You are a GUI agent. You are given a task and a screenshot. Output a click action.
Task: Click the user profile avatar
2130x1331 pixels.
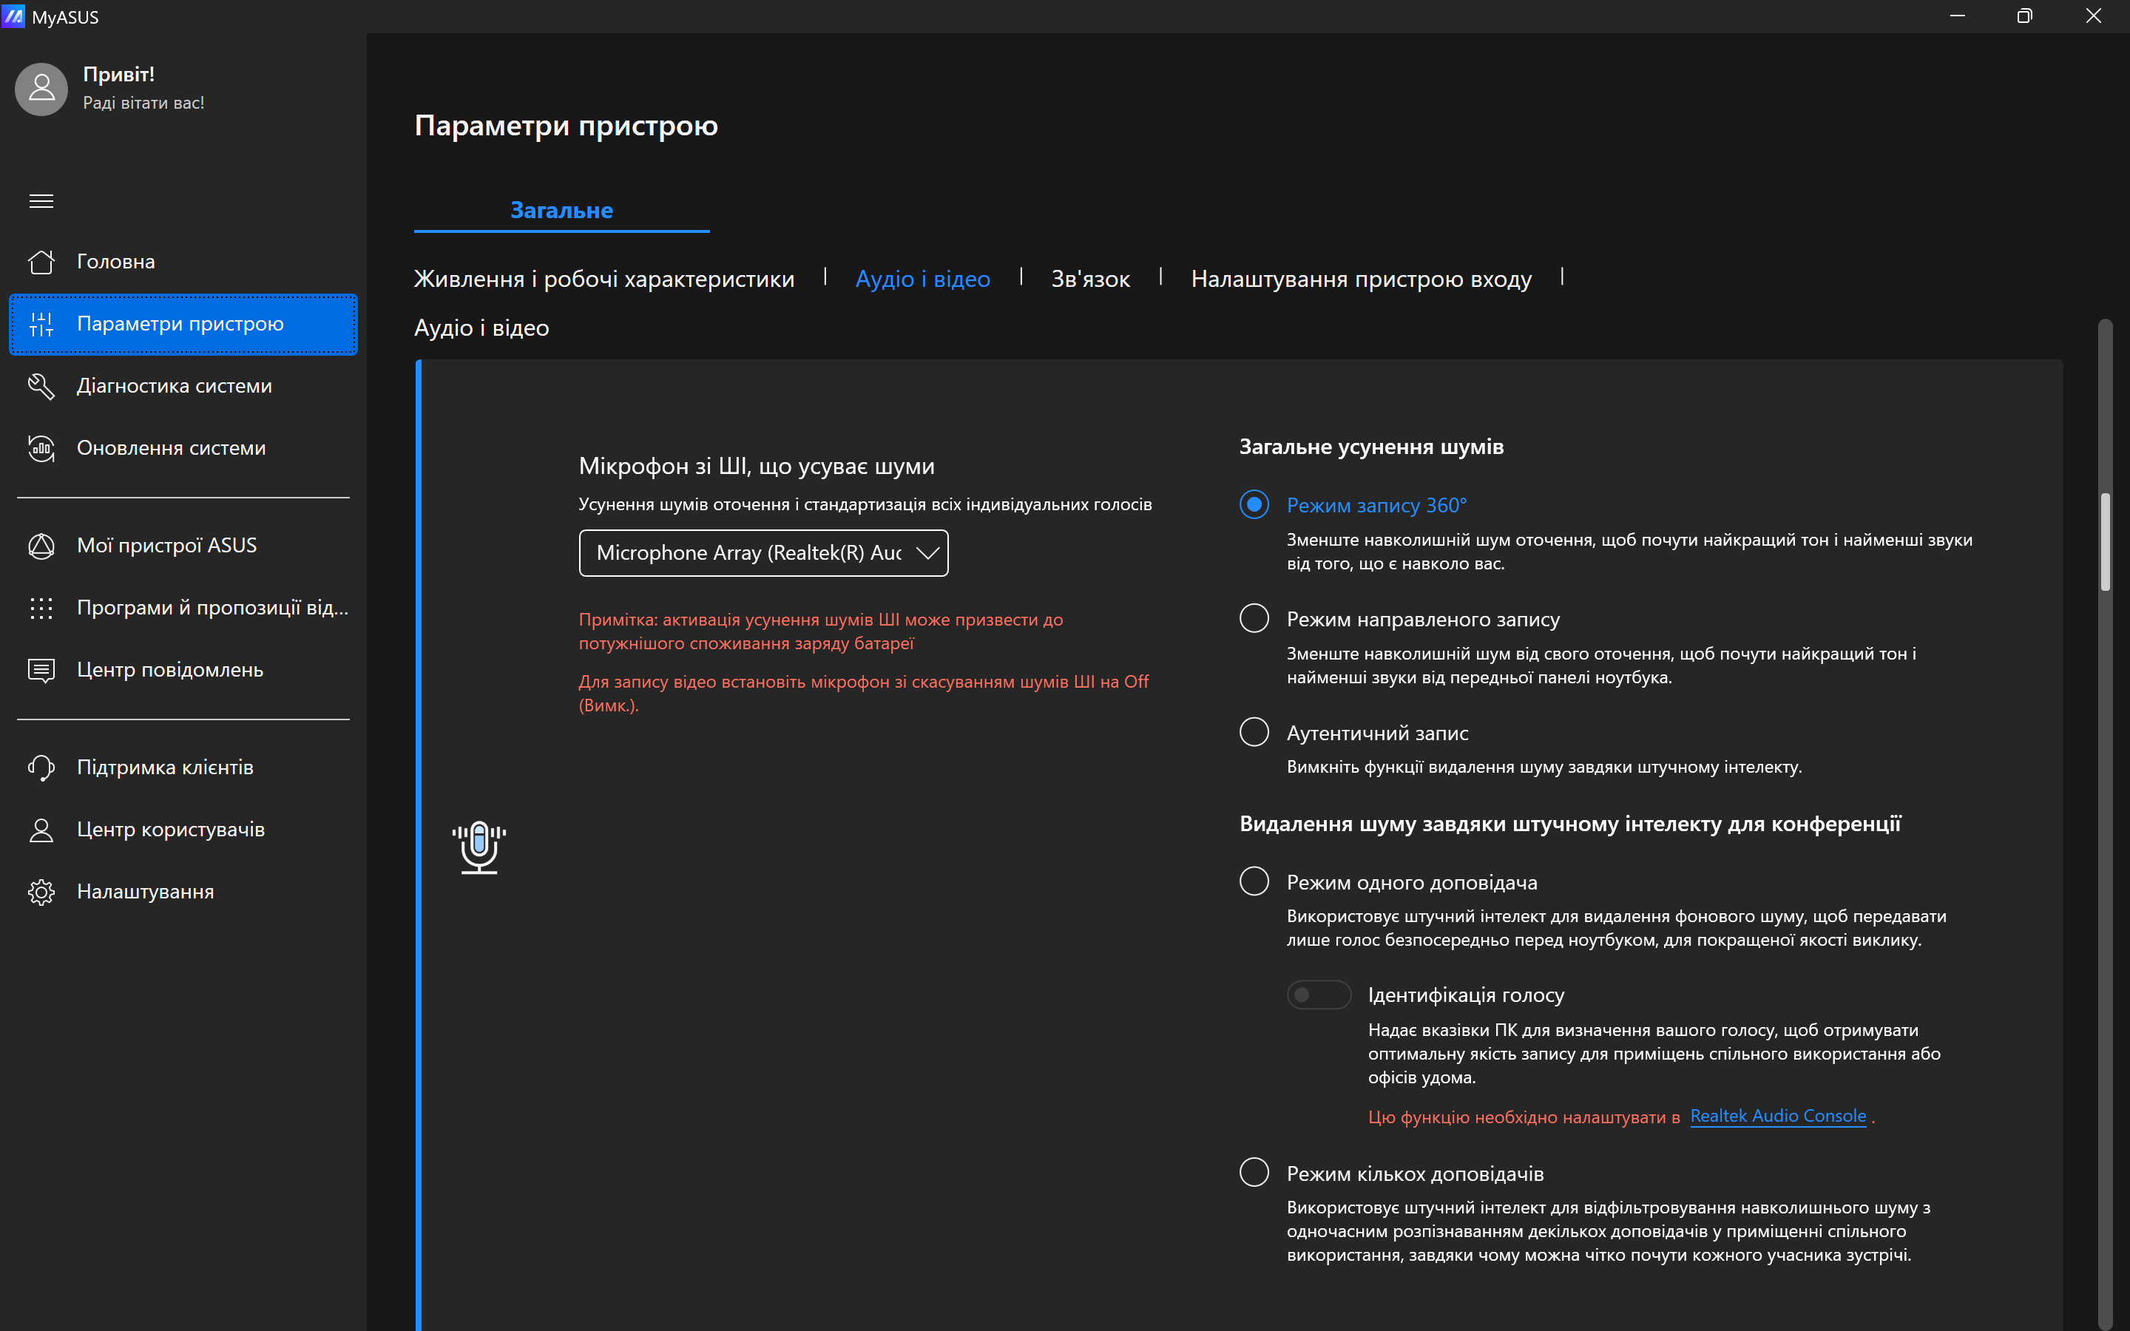[x=41, y=89]
